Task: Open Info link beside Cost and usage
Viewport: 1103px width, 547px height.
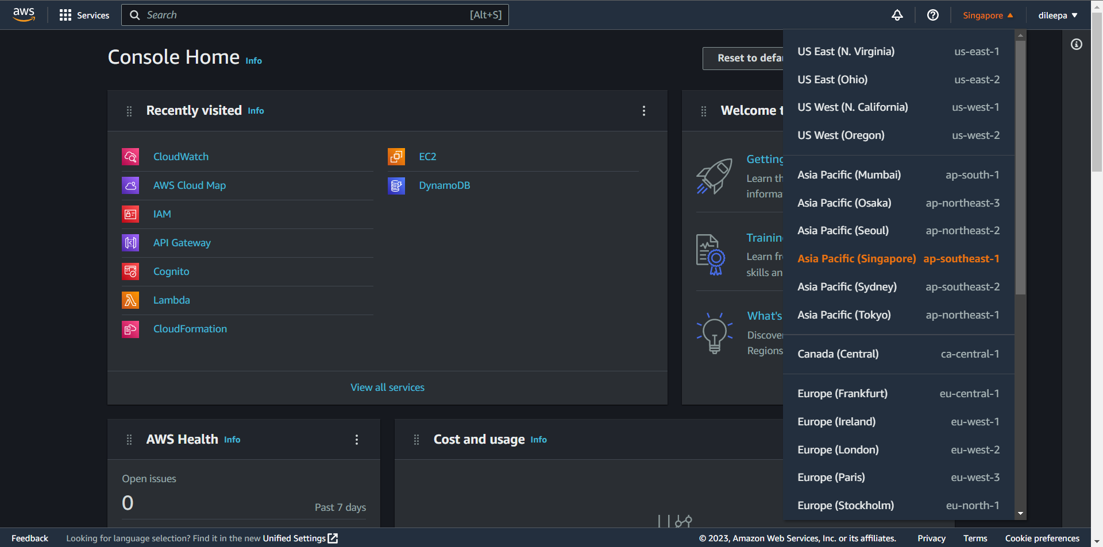Action: pyautogui.click(x=539, y=440)
